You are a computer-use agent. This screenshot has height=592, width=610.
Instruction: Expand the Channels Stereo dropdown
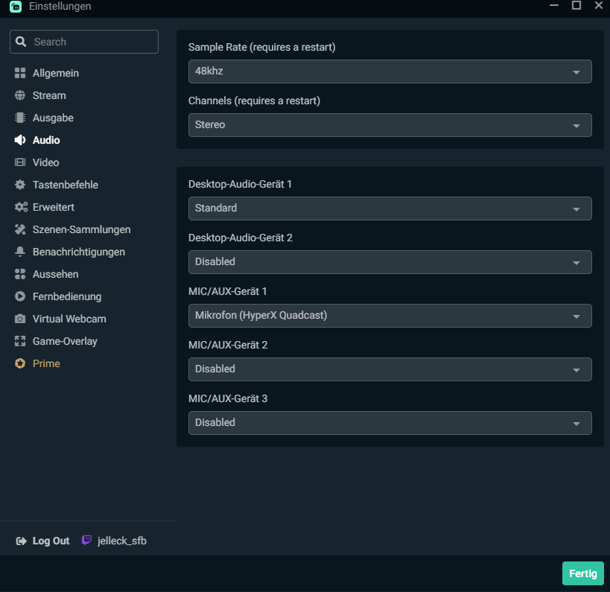390,125
